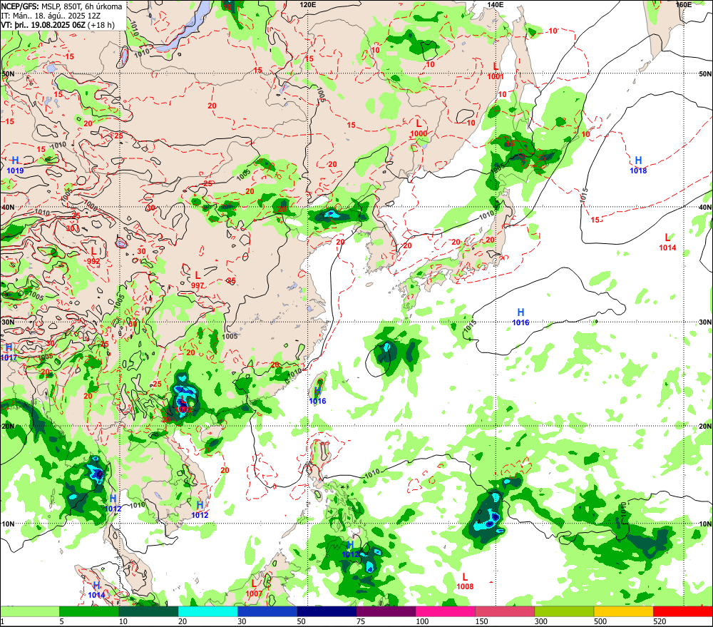The height and width of the screenshot is (627, 713).
Task: Select the L 1000 low pressure label
Action: click(x=419, y=128)
